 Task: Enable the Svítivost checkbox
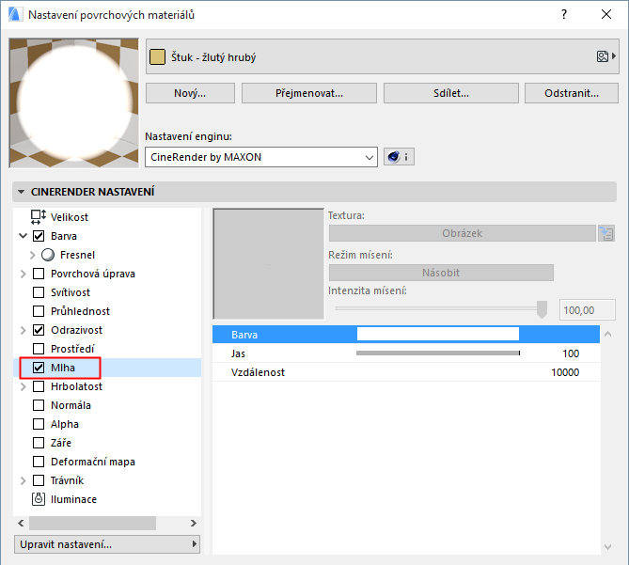coord(39,292)
